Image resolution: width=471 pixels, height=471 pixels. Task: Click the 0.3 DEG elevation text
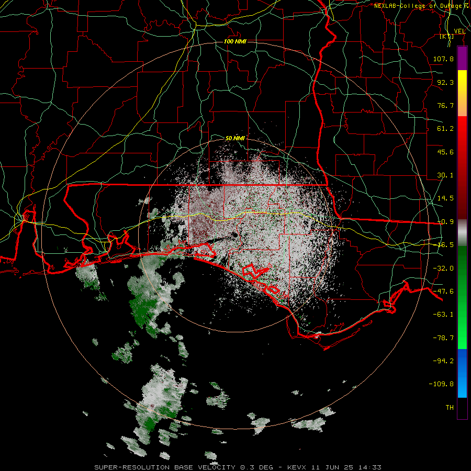point(256,467)
